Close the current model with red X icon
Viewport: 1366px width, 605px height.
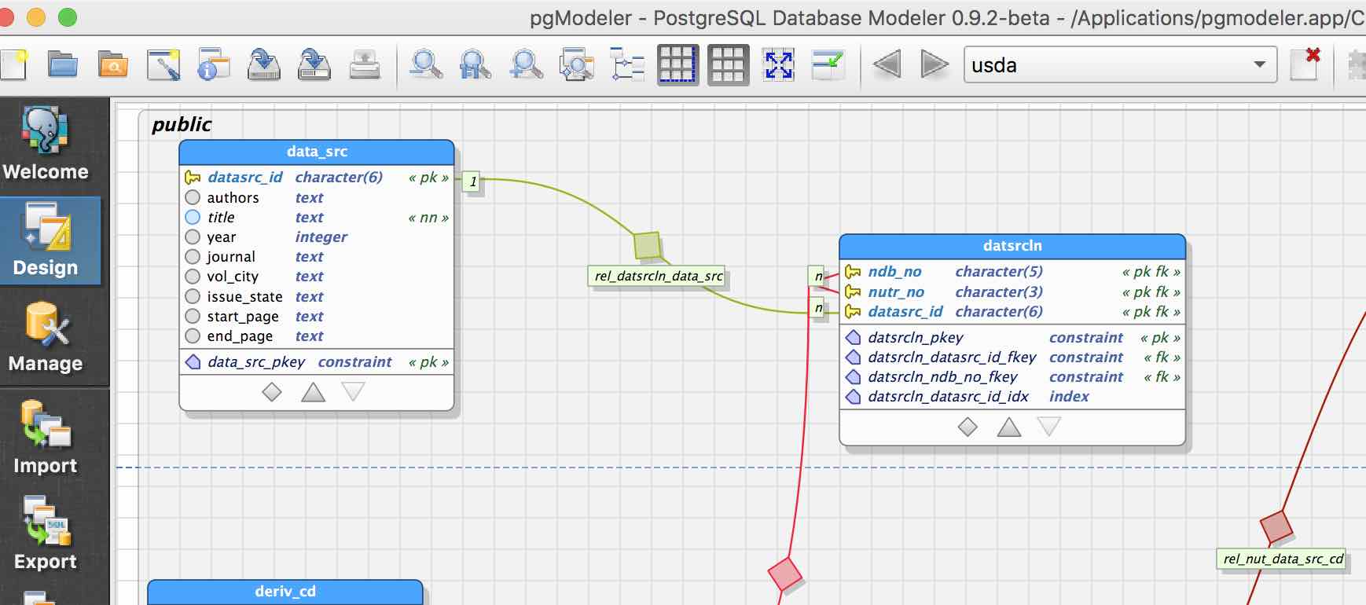tap(1305, 64)
